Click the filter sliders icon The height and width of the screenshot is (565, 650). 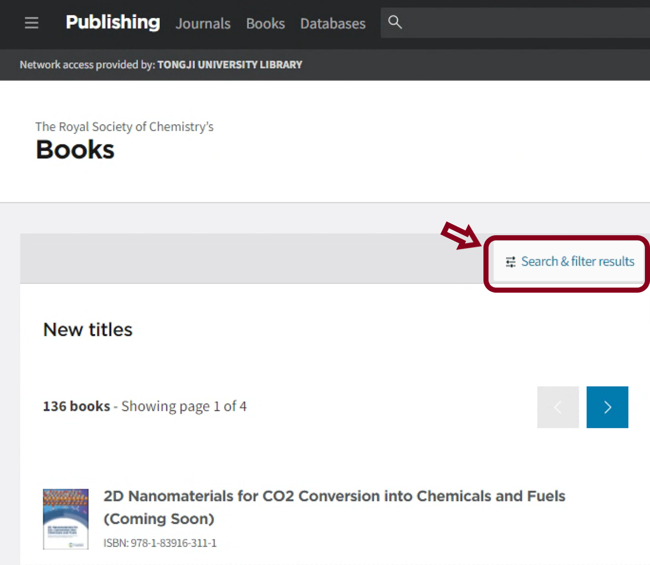click(510, 262)
